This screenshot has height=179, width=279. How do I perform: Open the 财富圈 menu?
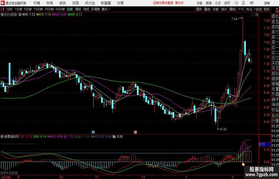point(106,3)
